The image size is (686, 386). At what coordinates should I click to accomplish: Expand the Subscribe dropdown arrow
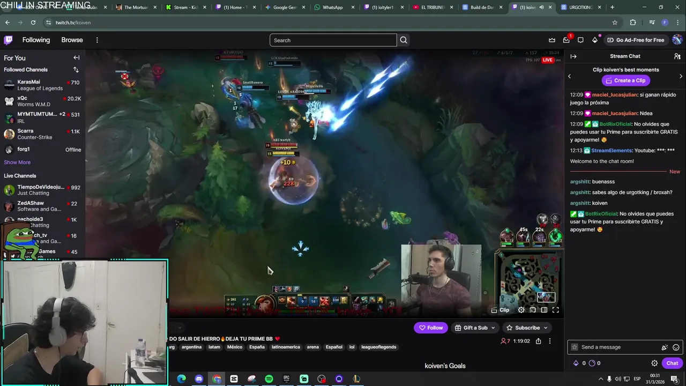click(546, 328)
